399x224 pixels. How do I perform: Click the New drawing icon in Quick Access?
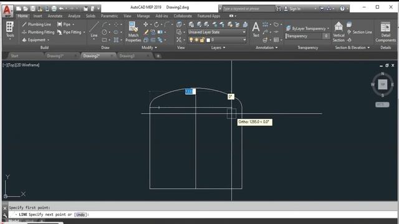click(x=19, y=9)
